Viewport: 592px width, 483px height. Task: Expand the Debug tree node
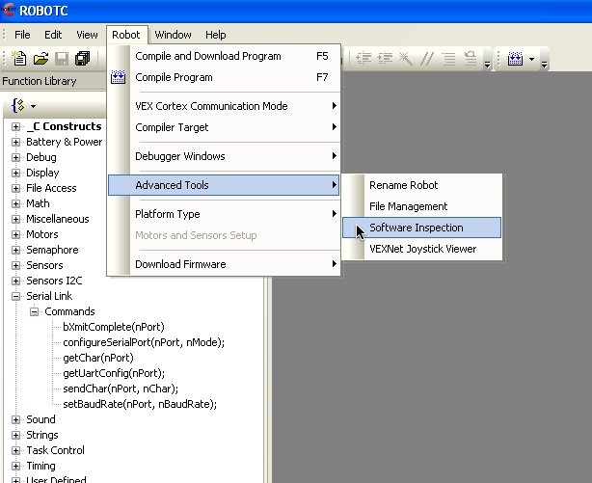15,157
